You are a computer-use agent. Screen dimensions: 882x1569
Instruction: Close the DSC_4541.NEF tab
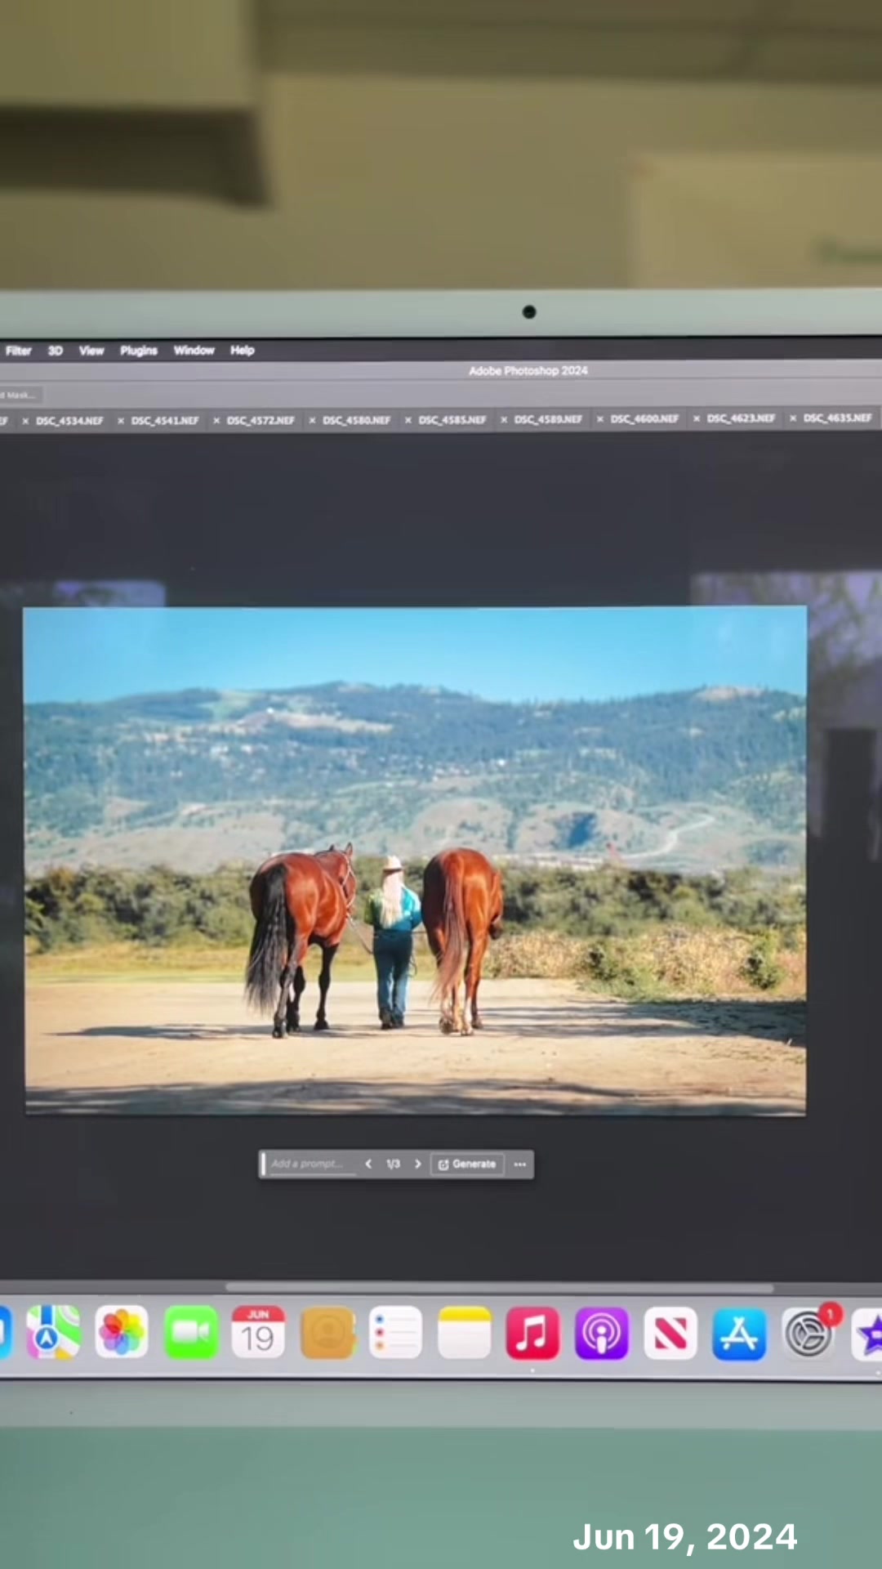[121, 422]
